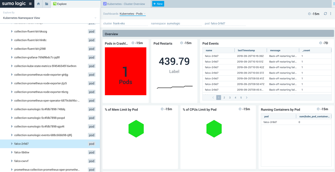Edit the namespace filter sumologic

(x=184, y=23)
